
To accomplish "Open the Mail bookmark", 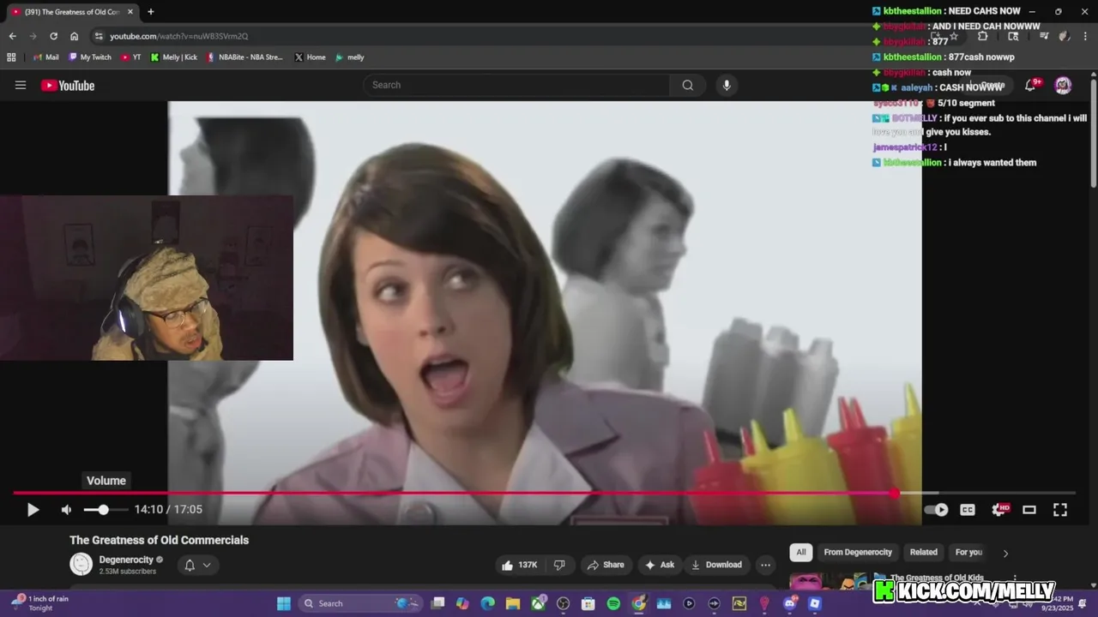I will [45, 57].
